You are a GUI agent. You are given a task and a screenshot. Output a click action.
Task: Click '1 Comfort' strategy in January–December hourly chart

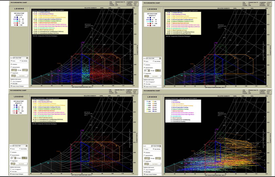44,12
